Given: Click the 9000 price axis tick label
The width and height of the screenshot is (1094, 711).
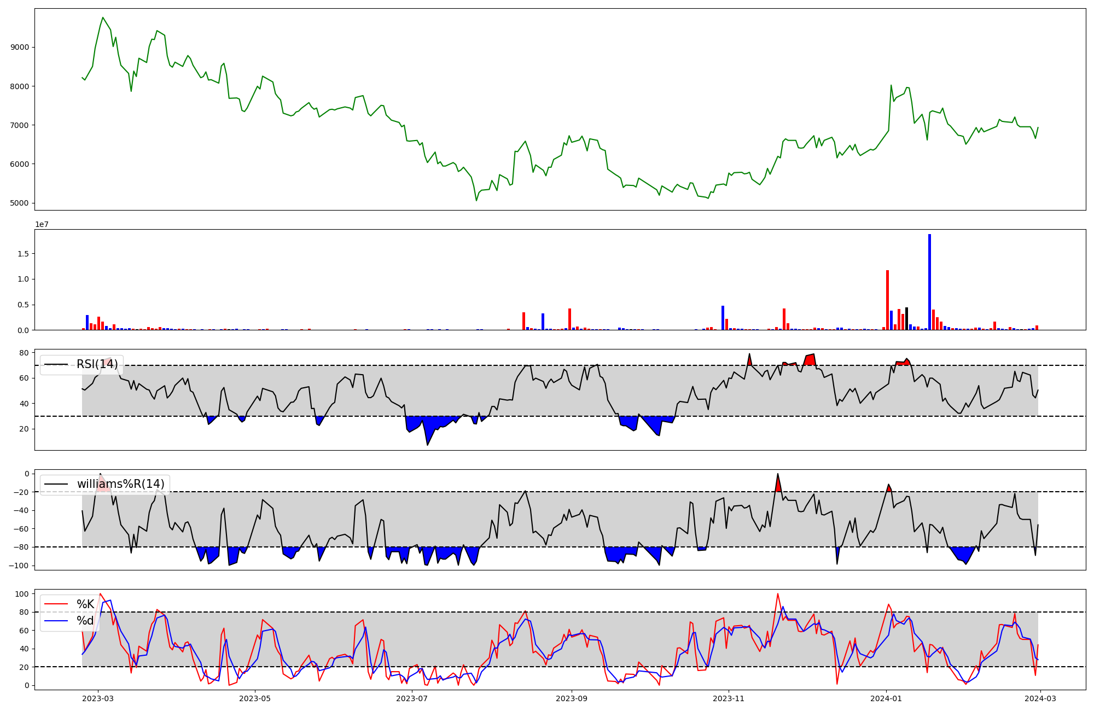Looking at the screenshot, I should pos(20,48).
